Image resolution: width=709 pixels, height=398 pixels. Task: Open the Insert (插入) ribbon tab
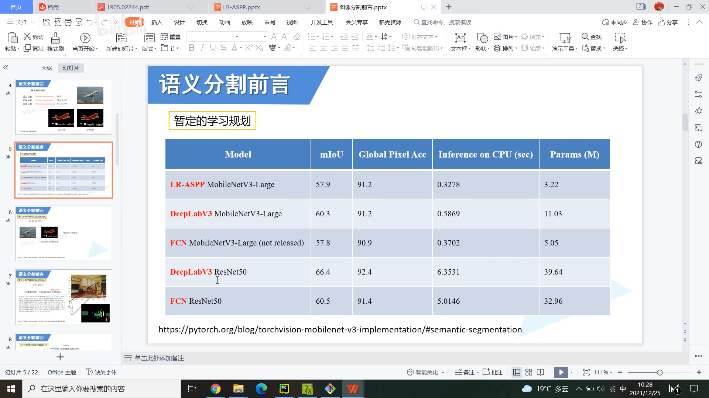157,22
